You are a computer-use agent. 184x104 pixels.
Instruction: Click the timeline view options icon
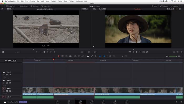click(110, 56)
